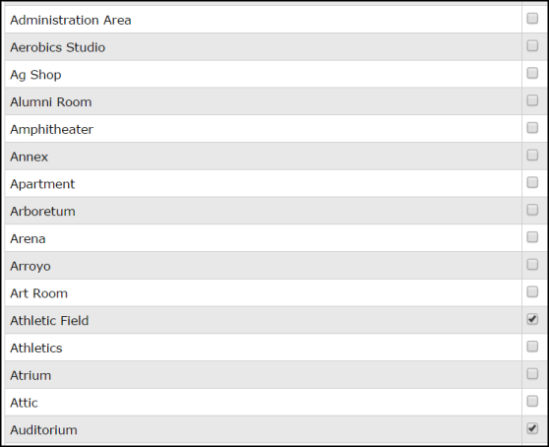Tick the Arboretum checkbox
549x447 pixels.
pos(532,210)
